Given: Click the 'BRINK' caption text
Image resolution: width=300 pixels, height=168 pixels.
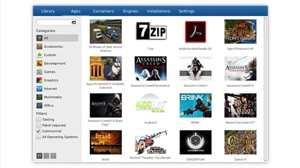Looking at the screenshot, I should [195, 122].
